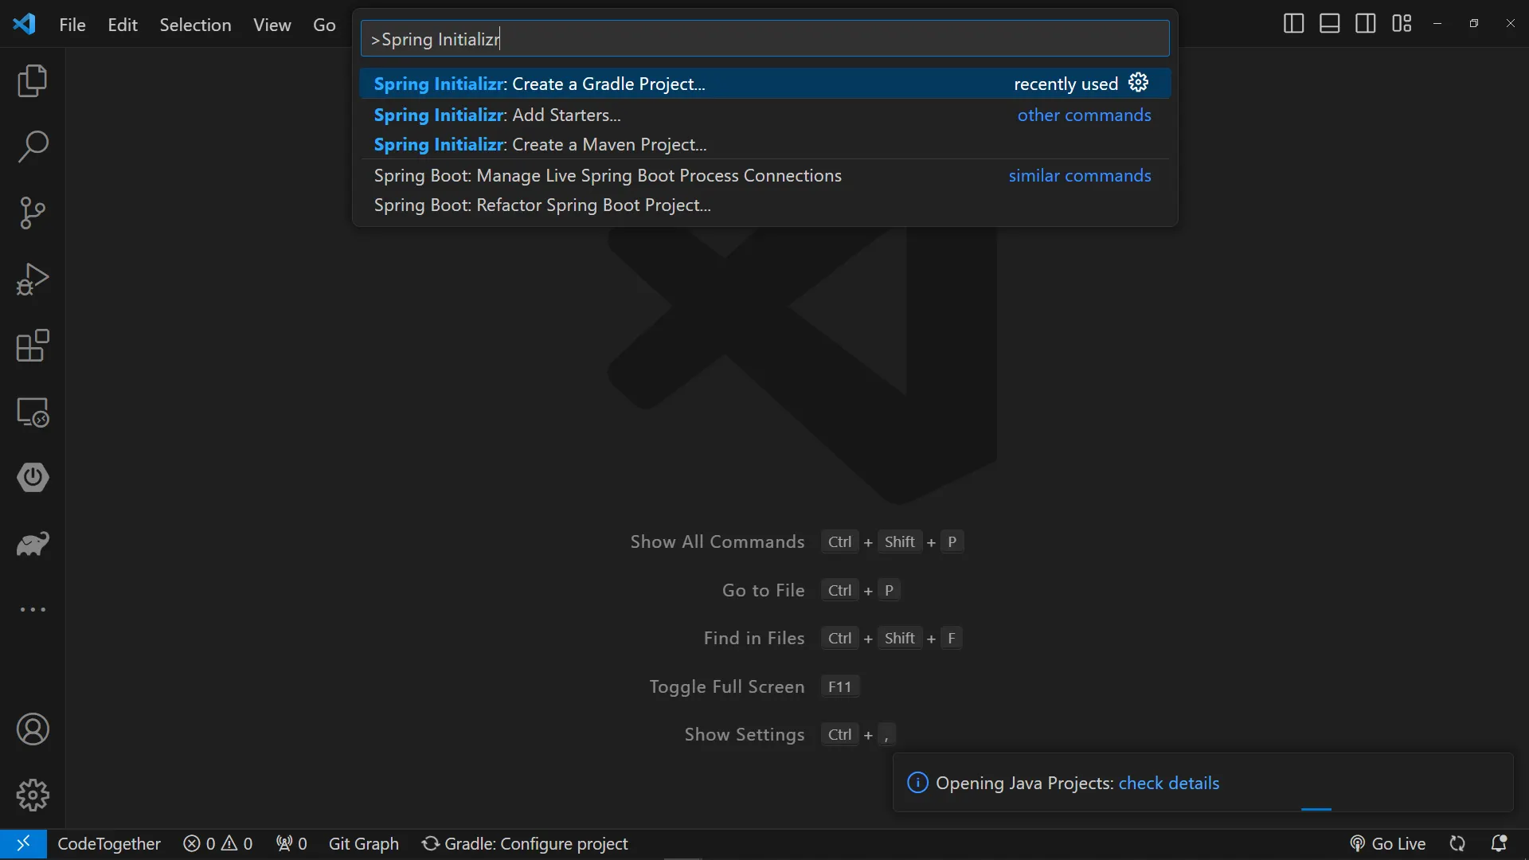This screenshot has width=1529, height=860.
Task: Expand additional views with the ellipsis icon
Action: (33, 609)
